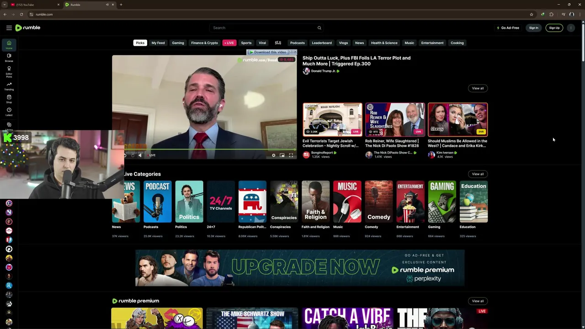This screenshot has height=329, width=585.
Task: Open the Chrome profile avatar
Action: tap(571, 14)
